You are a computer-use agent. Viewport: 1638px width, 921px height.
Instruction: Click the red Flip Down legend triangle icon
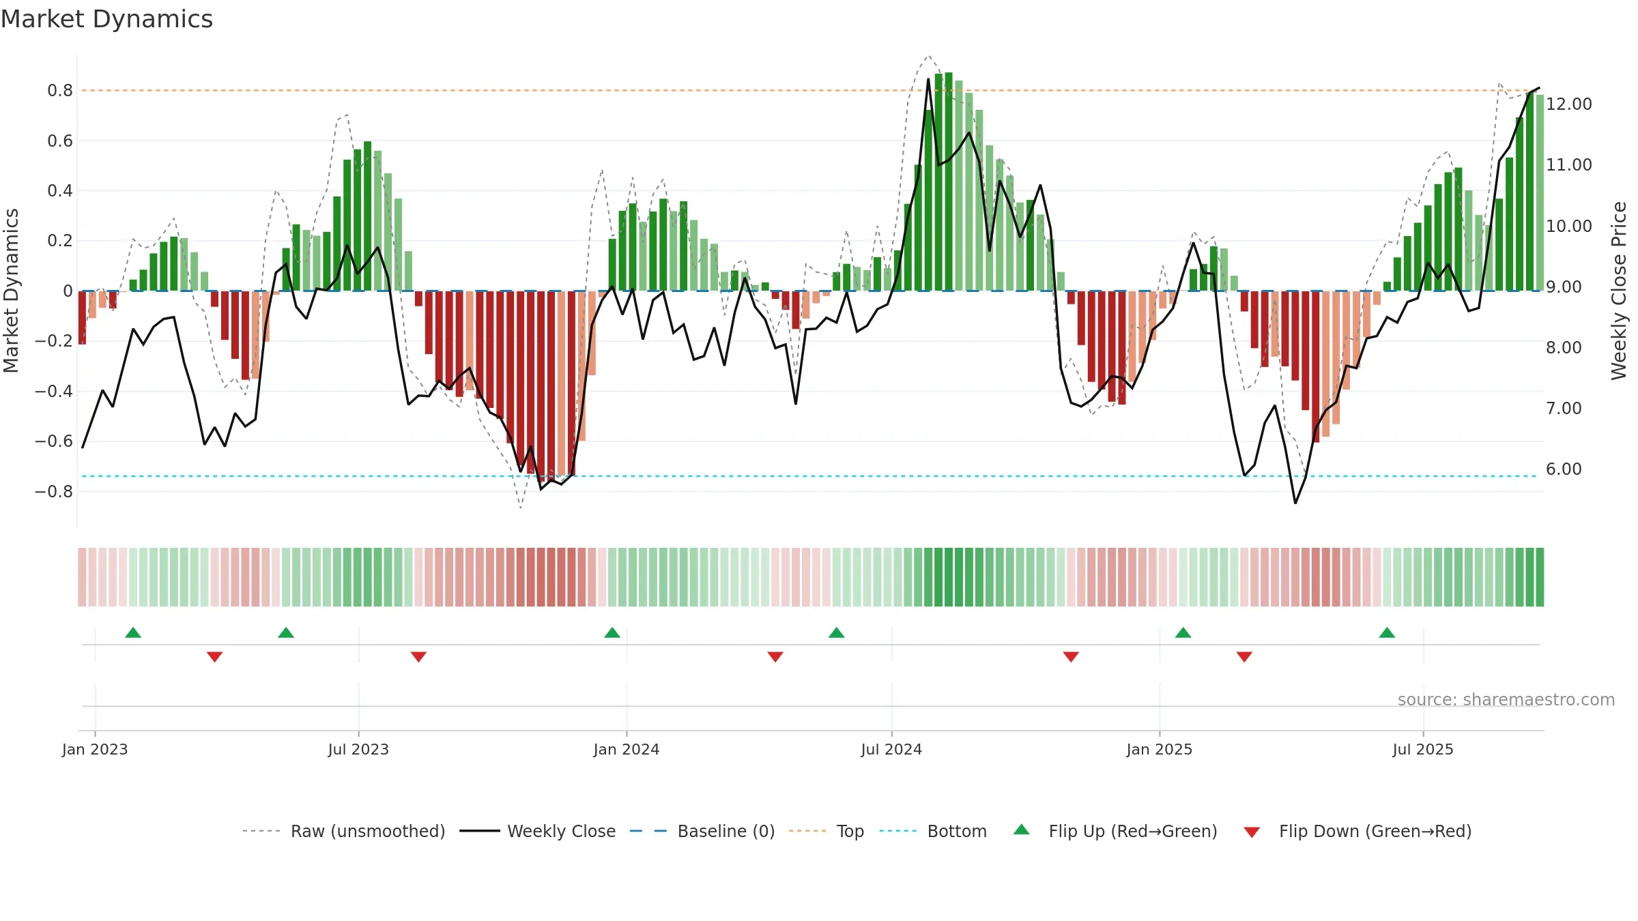click(x=1252, y=832)
